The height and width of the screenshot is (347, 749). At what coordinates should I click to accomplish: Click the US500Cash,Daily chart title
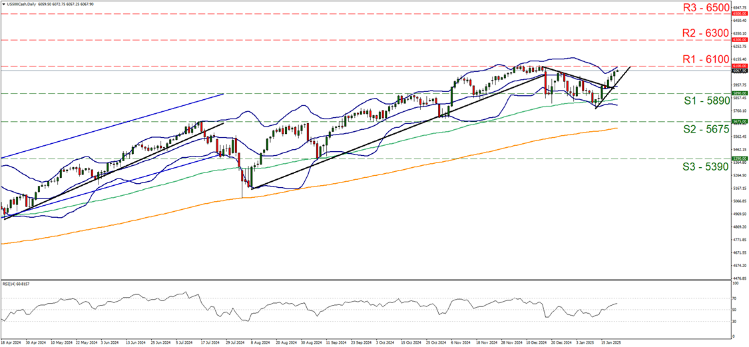pos(21,3)
